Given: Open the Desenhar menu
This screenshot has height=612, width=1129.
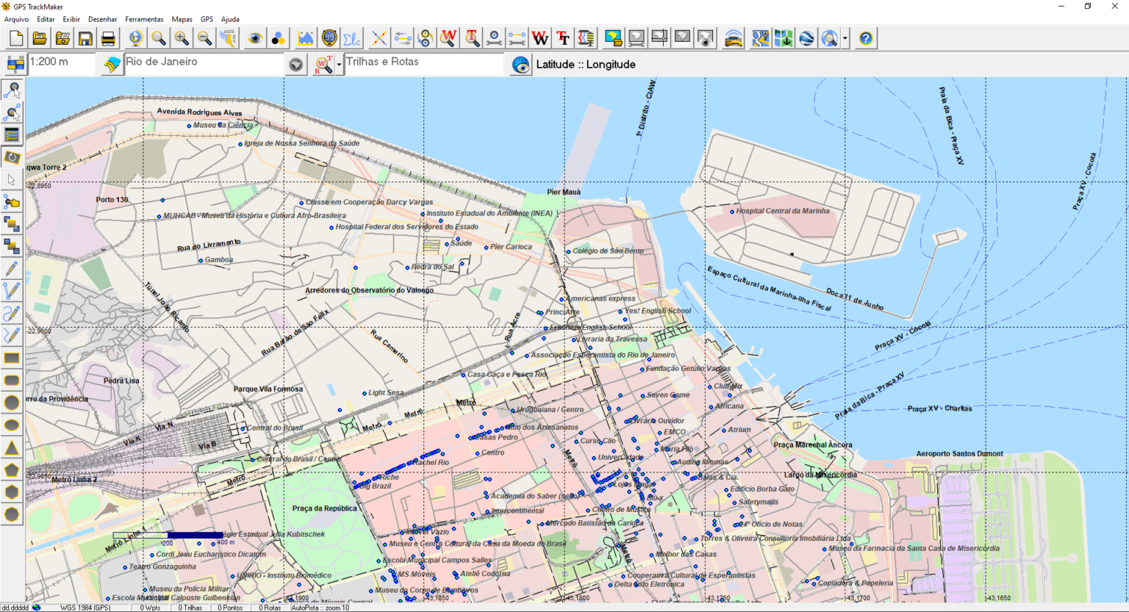Looking at the screenshot, I should pyautogui.click(x=103, y=19).
